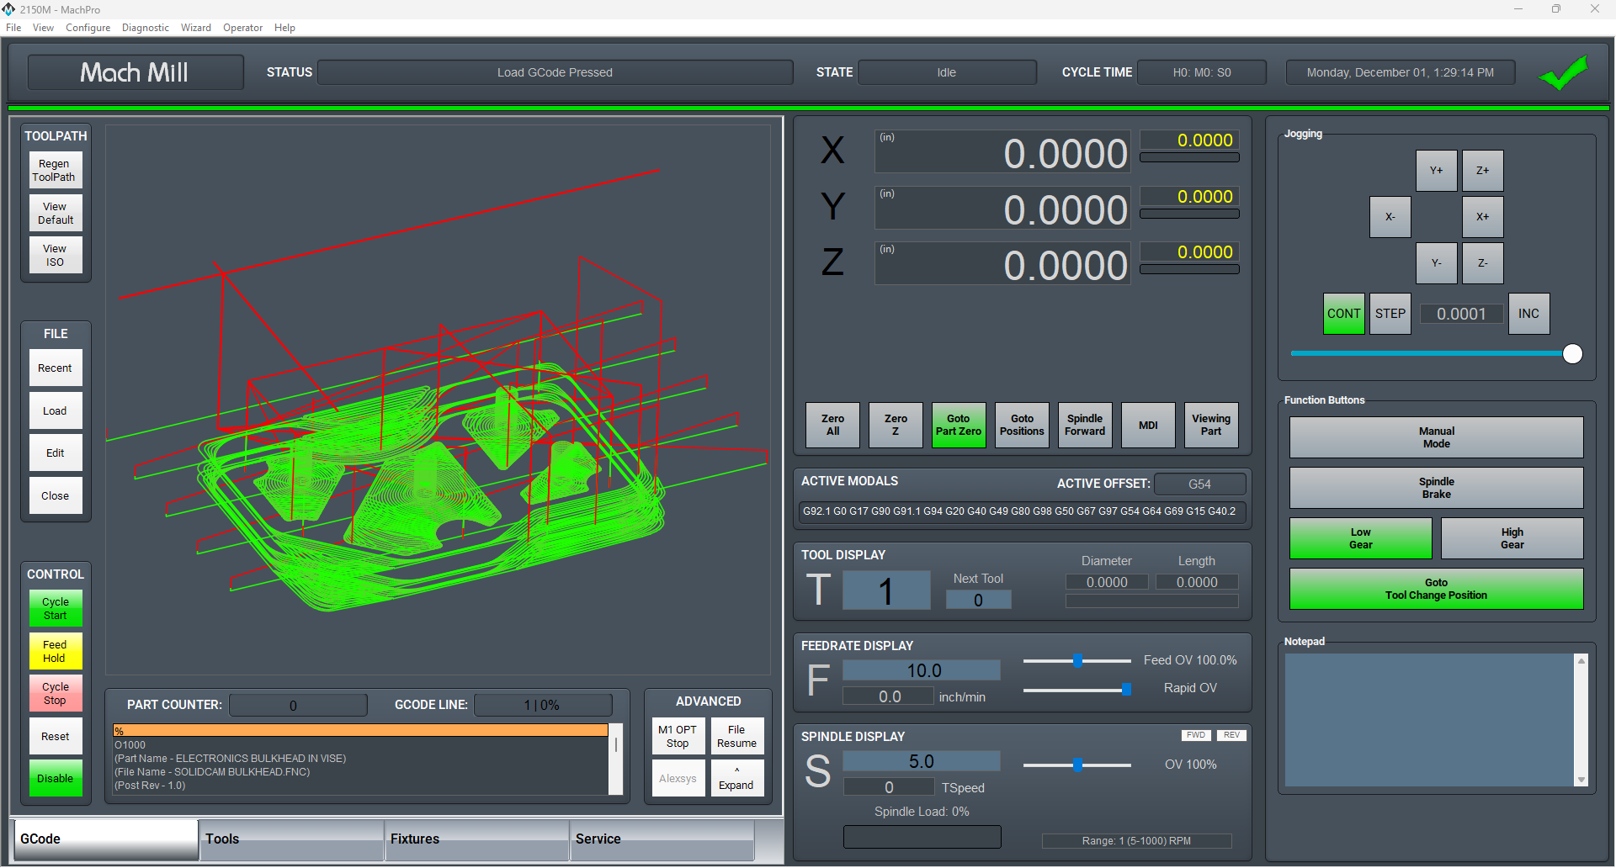Switch to the Fixtures tab

click(x=476, y=839)
